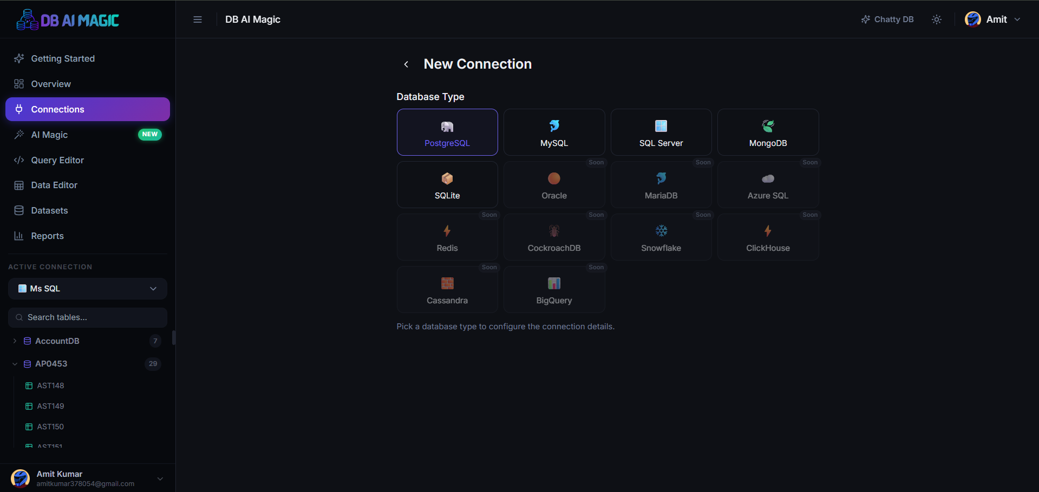The width and height of the screenshot is (1039, 492).
Task: Toggle the sidebar hamburger menu icon
Action: click(198, 19)
